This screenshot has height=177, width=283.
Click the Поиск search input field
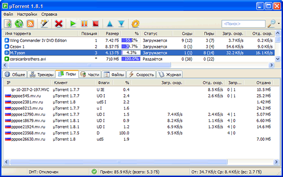tap(243, 24)
